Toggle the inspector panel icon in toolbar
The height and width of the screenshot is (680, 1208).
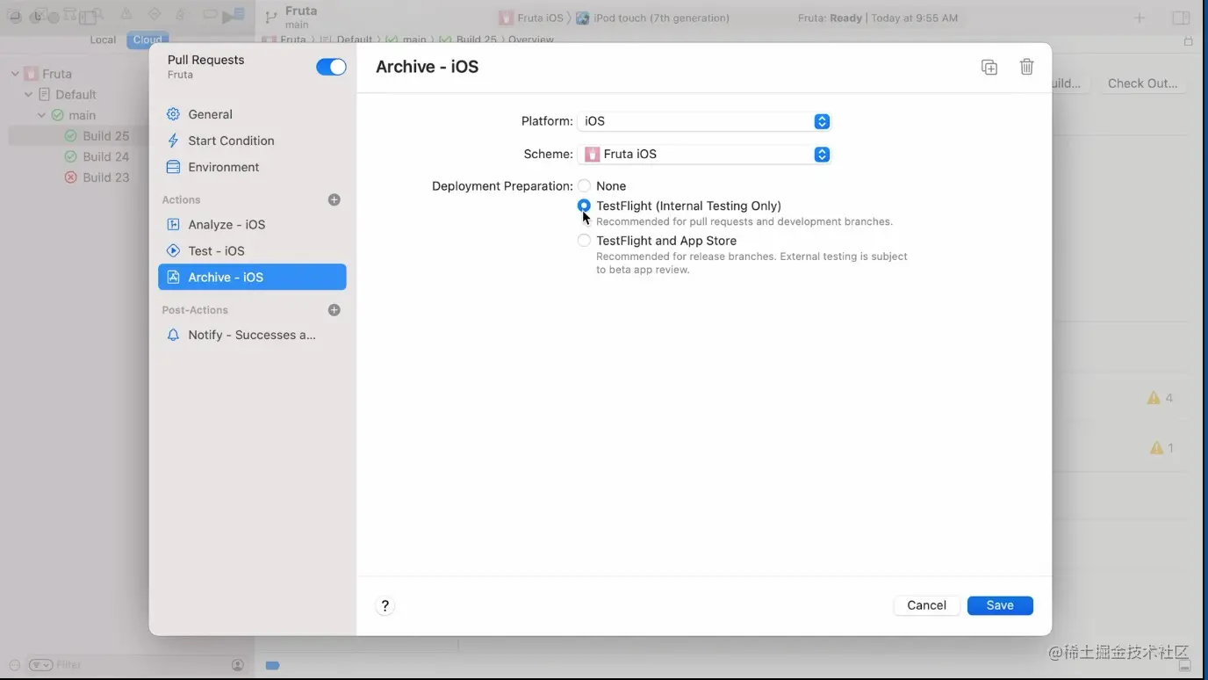[x=1181, y=18]
